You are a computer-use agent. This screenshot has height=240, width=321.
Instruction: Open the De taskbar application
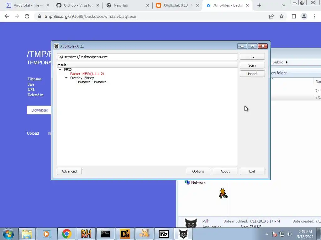[x=125, y=234]
